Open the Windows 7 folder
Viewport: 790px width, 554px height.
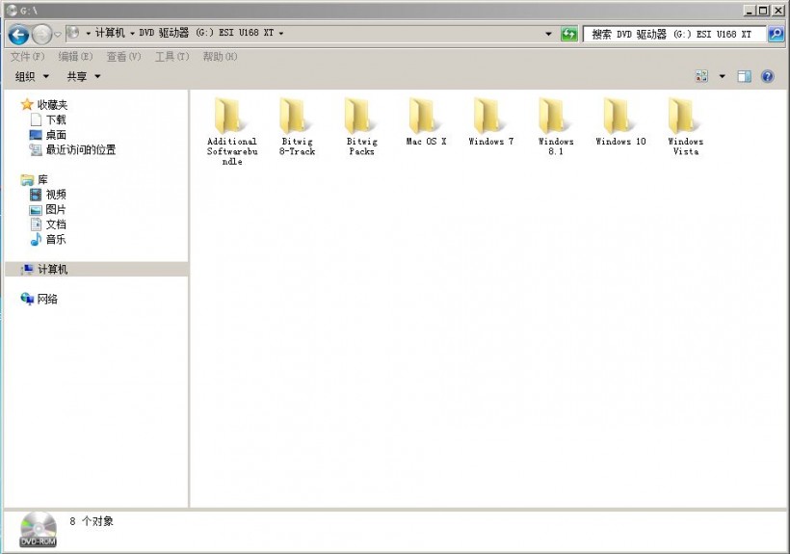tap(490, 118)
